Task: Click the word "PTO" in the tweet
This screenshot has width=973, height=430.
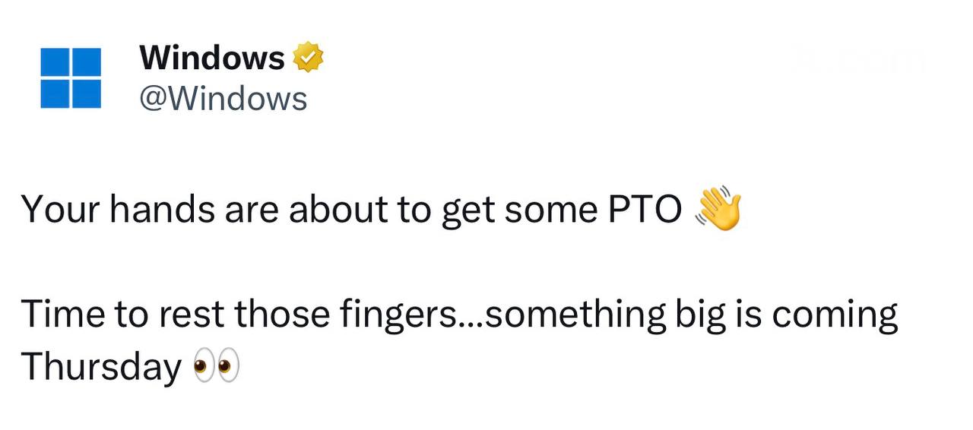Action: click(x=645, y=210)
